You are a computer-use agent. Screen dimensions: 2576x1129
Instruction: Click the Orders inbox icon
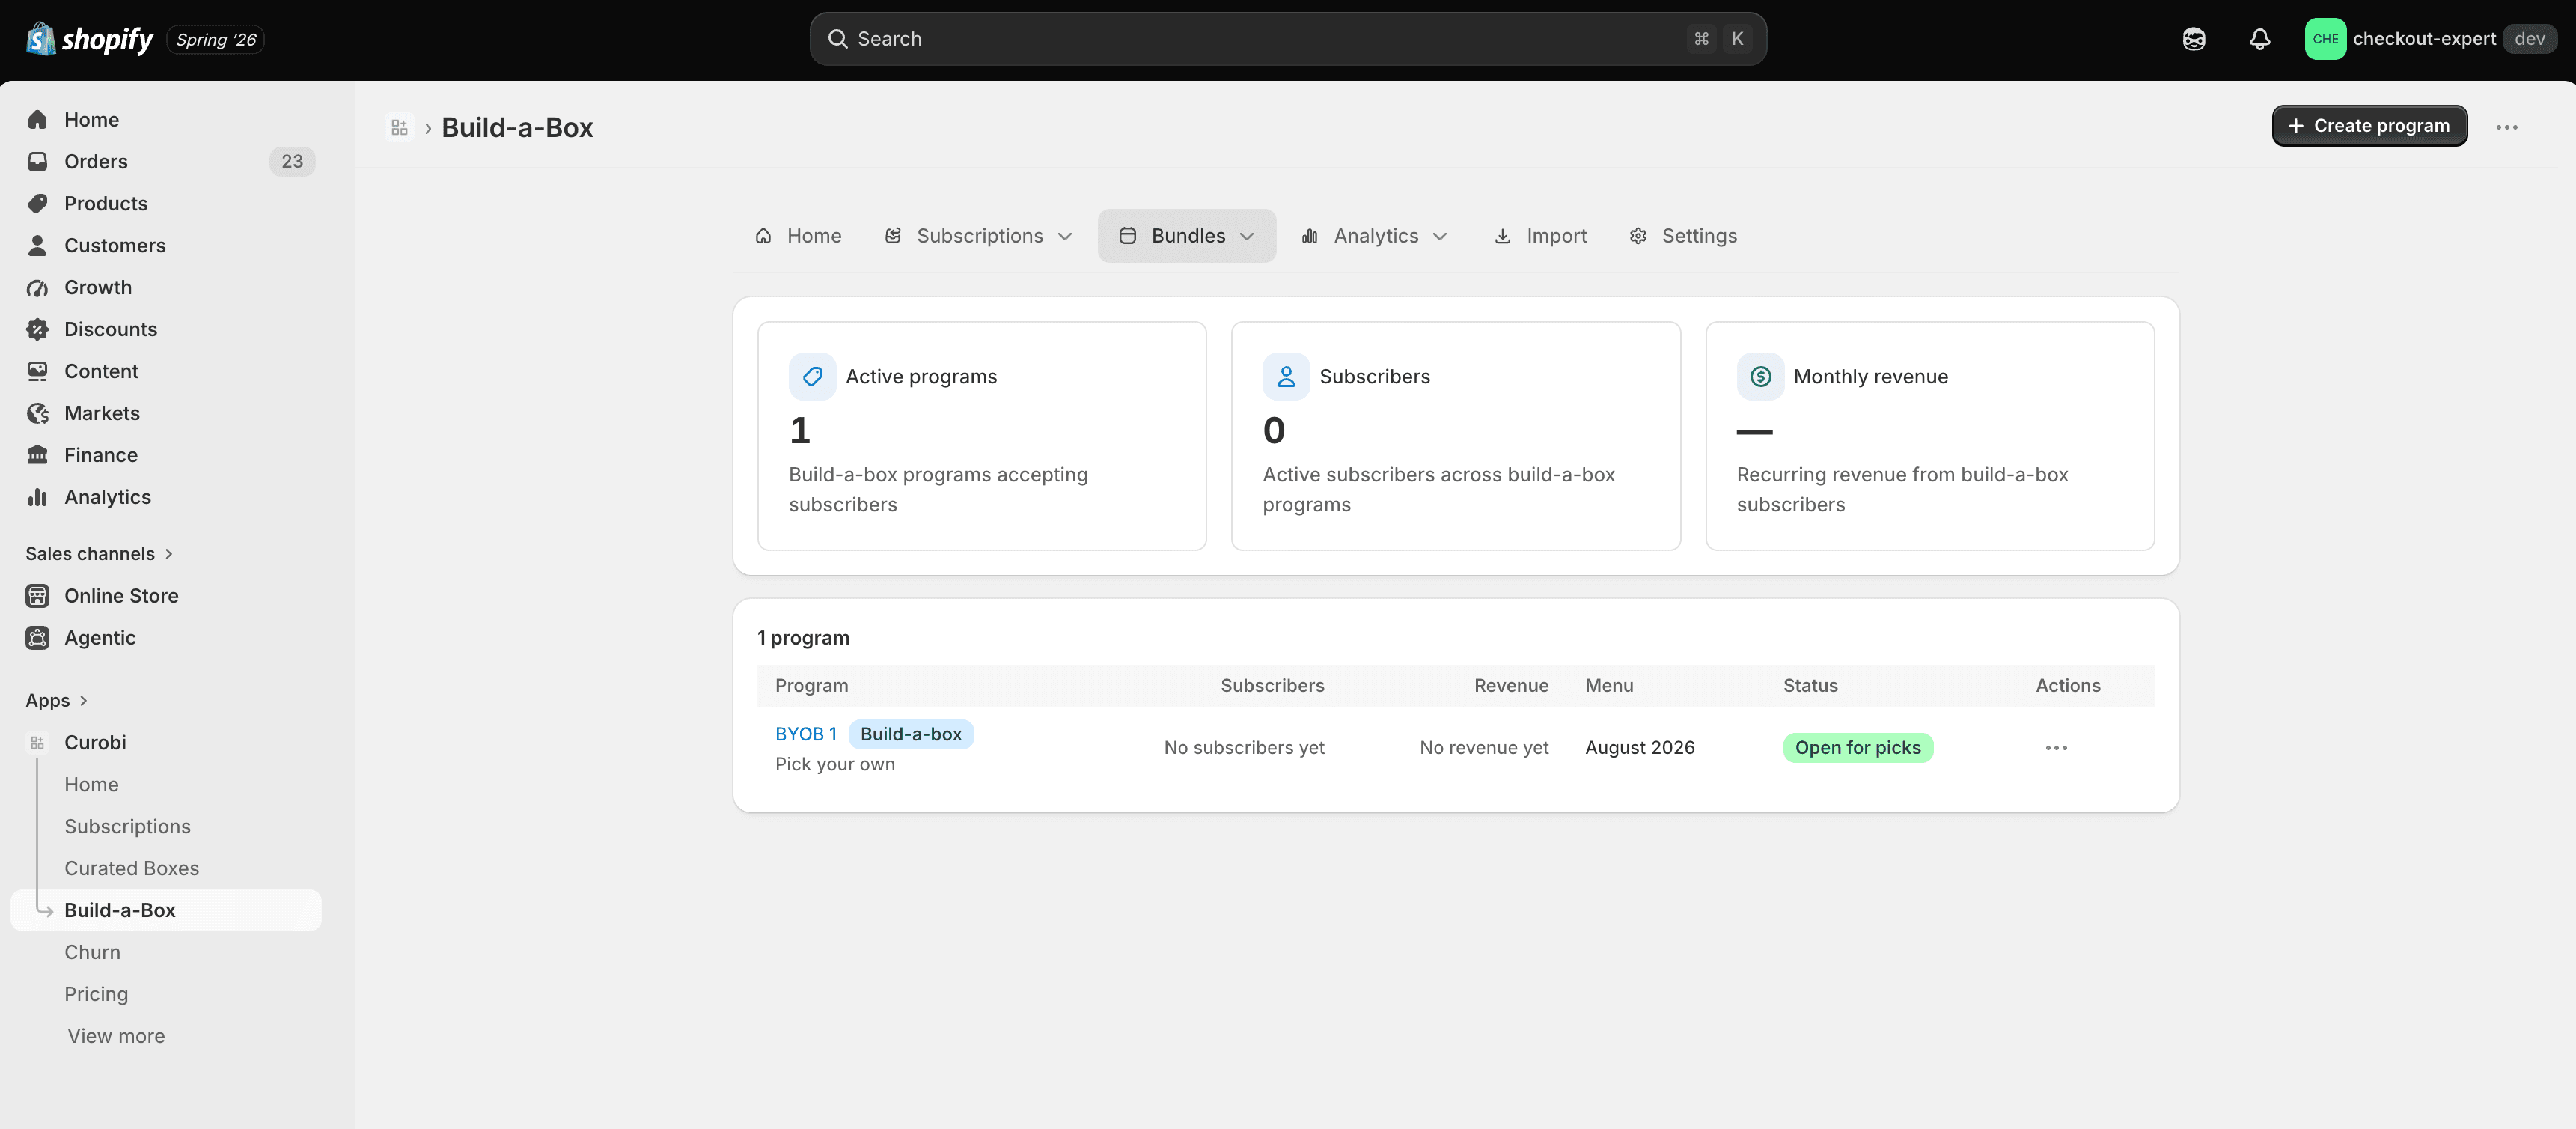pos(38,162)
